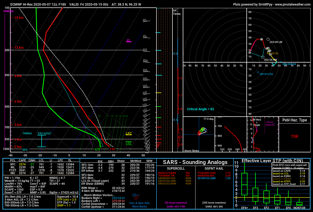
Task: Click the FCST parcel CAPE value 3041
Action: pyautogui.click(x=22, y=170)
